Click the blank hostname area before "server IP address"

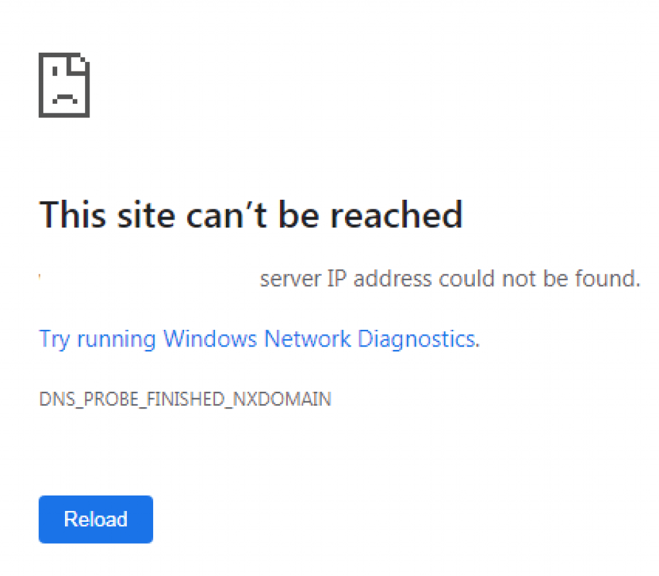[x=148, y=280]
